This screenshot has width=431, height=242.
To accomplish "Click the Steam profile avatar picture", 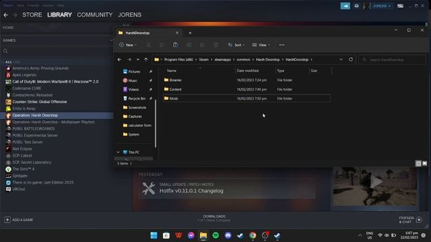I will pyautogui.click(x=366, y=6).
